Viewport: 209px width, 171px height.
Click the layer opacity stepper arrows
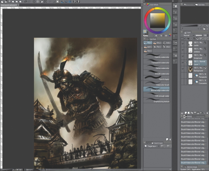208,35
